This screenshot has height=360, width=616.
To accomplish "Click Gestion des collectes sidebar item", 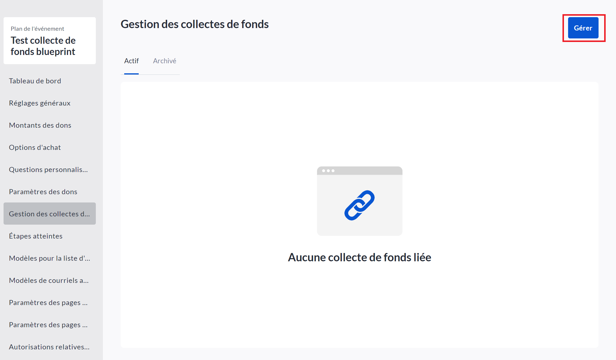I will (49, 214).
